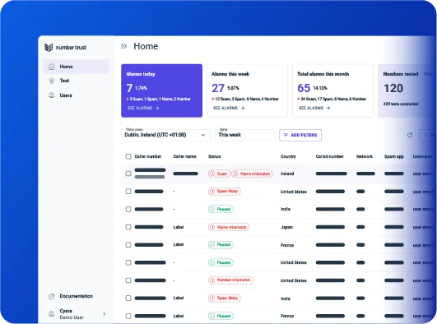Click the filter funnel icon in ADD FILTERS

coord(286,135)
